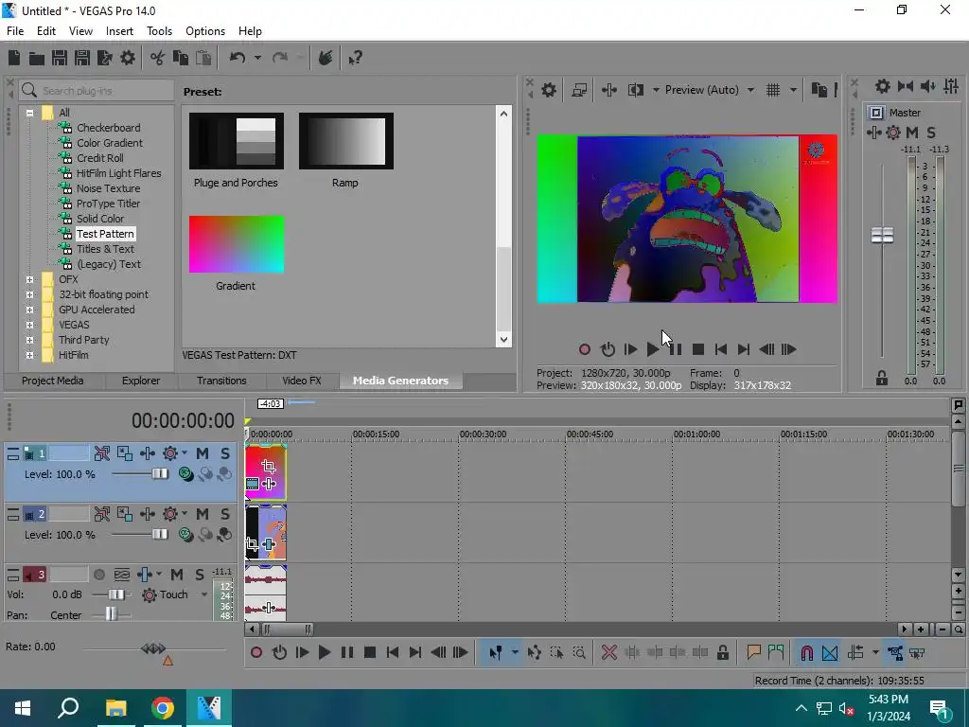Click Undo arrow in toolbar
Screen dimensions: 969x727
coord(238,58)
